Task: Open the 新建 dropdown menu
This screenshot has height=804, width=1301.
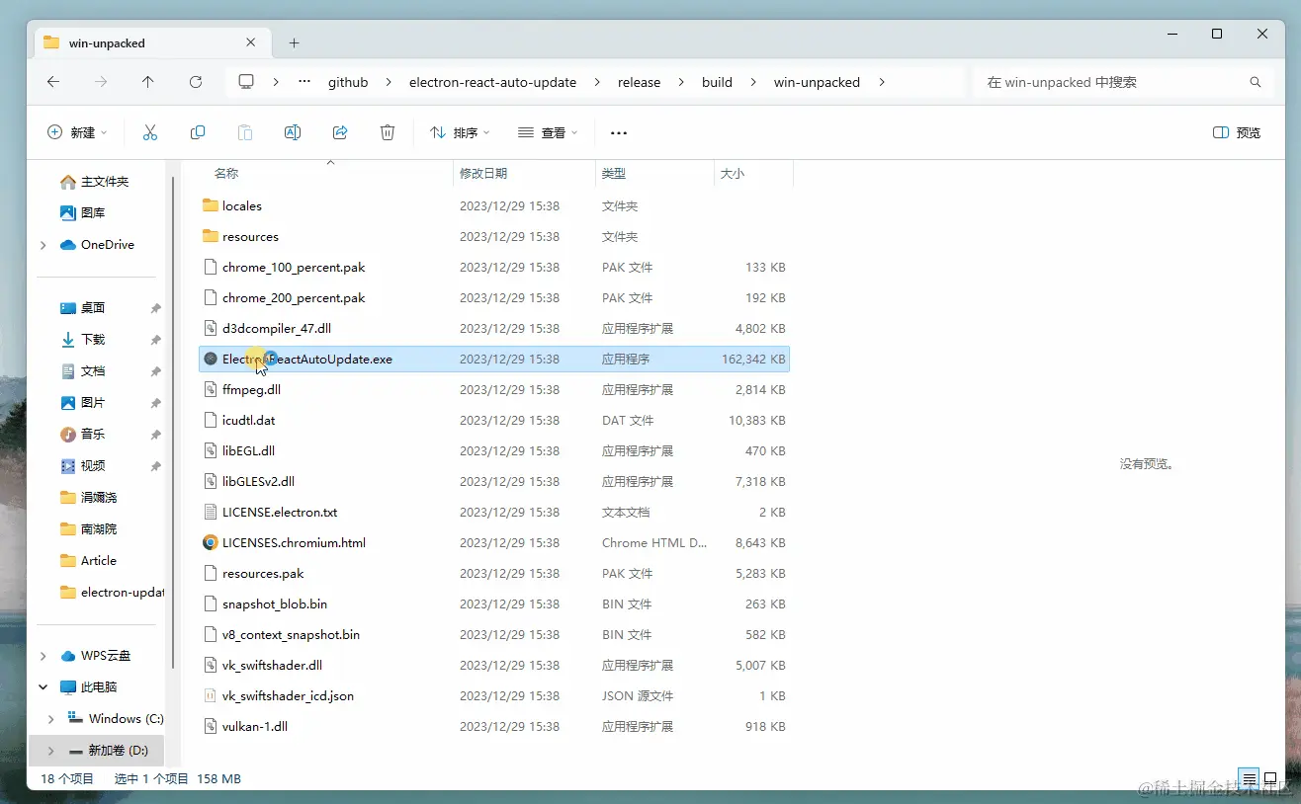Action: click(77, 132)
